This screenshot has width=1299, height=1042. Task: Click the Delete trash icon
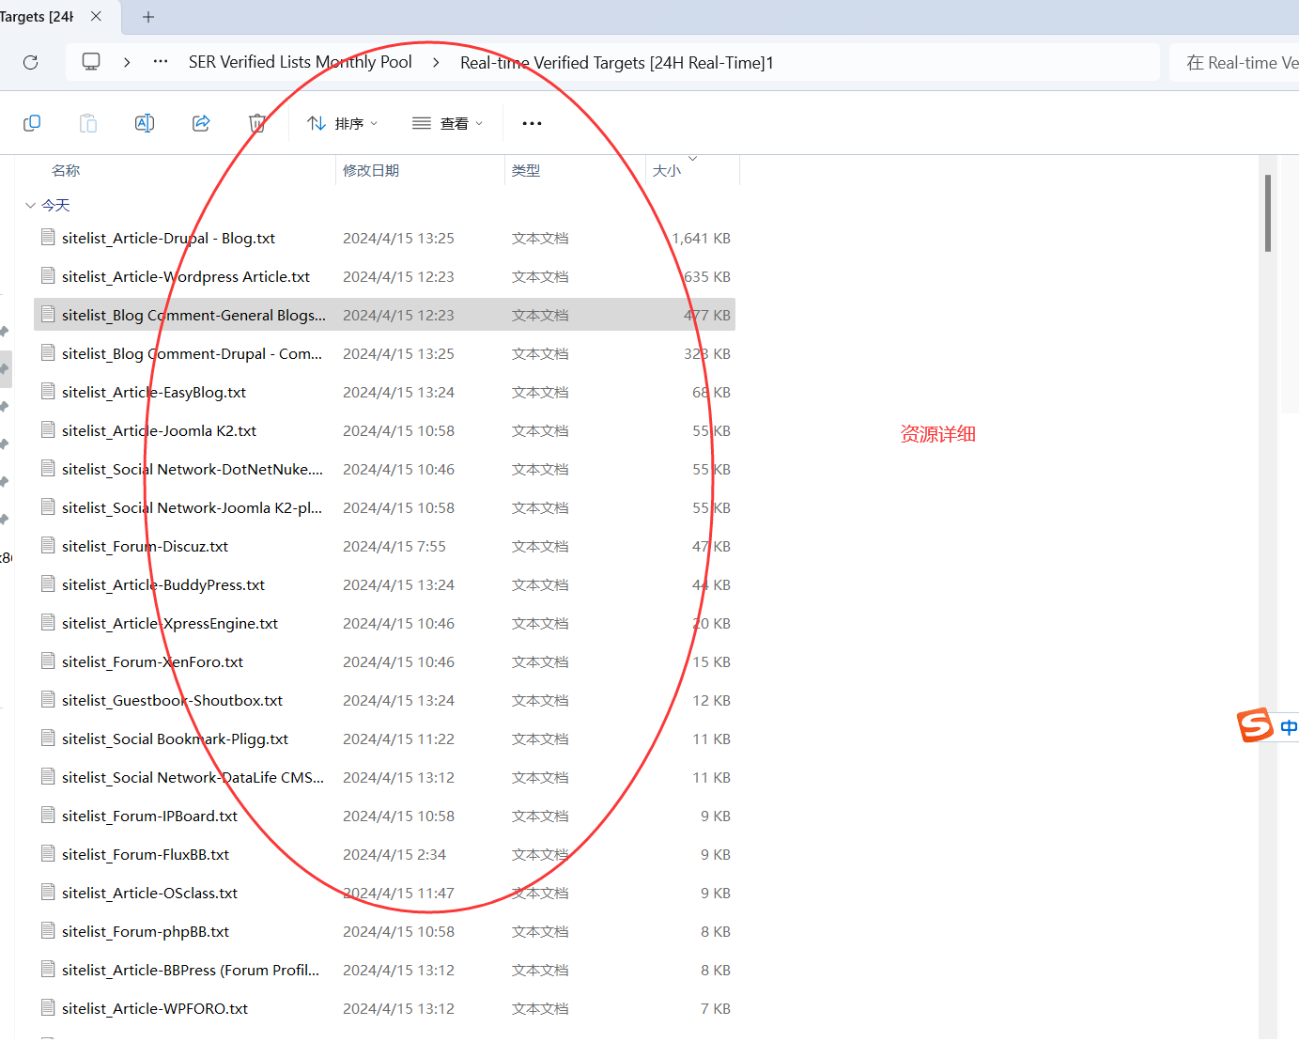[257, 123]
